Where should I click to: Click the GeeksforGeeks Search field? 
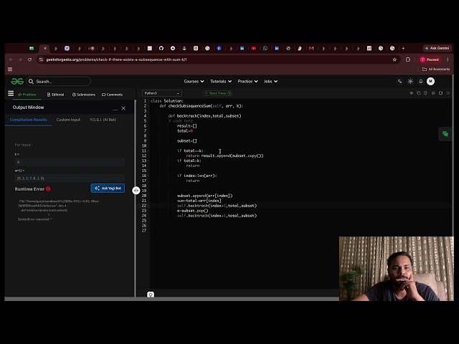pyautogui.click(x=59, y=81)
